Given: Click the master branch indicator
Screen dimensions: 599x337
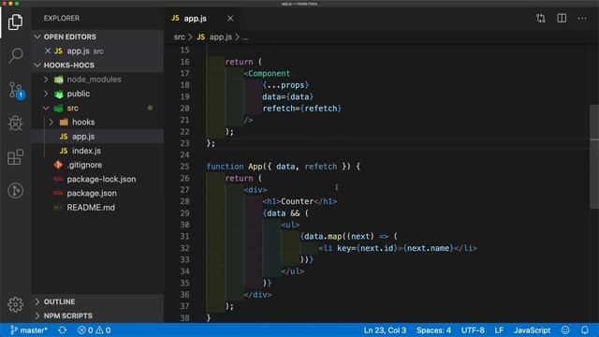Looking at the screenshot, I should click(29, 330).
